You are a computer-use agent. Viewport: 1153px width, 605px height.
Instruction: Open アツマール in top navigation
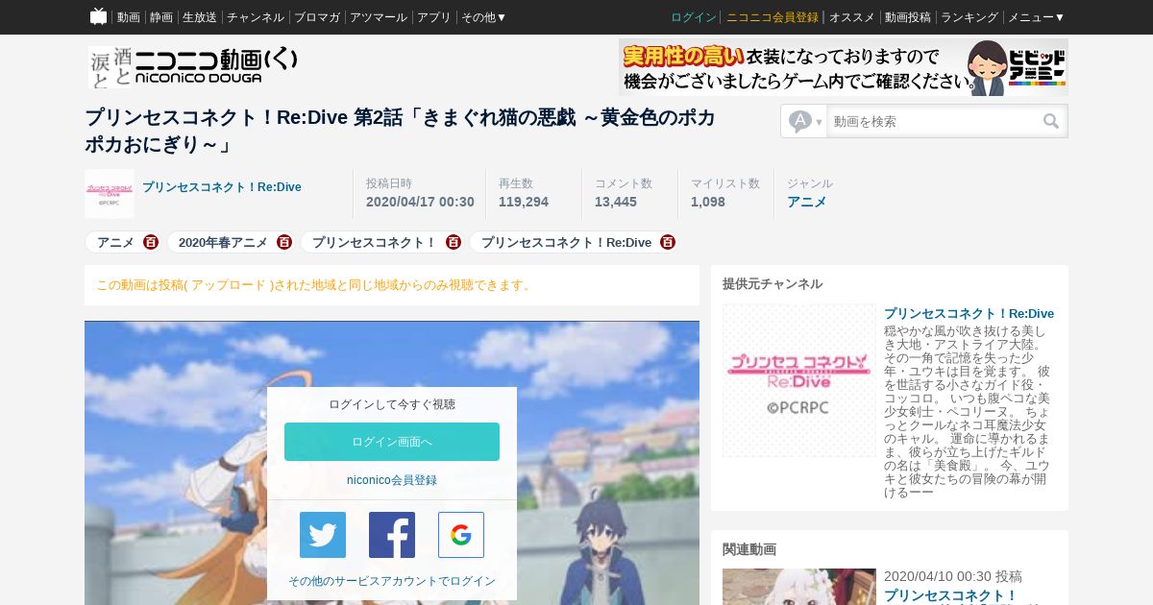(x=379, y=17)
